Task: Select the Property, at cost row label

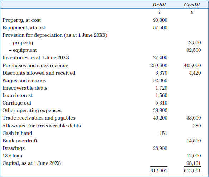Action: pos(21,20)
